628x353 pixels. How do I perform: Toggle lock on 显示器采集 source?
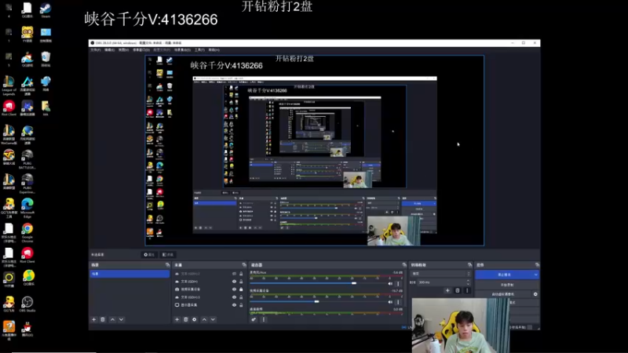pyautogui.click(x=241, y=305)
